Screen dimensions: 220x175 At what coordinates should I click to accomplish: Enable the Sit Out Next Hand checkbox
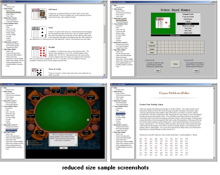click(27, 143)
